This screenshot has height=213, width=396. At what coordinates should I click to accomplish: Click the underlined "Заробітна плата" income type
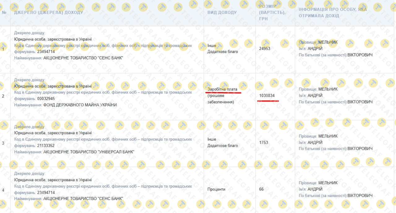(222, 89)
